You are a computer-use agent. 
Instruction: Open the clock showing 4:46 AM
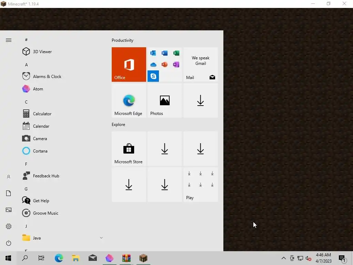[323, 258]
